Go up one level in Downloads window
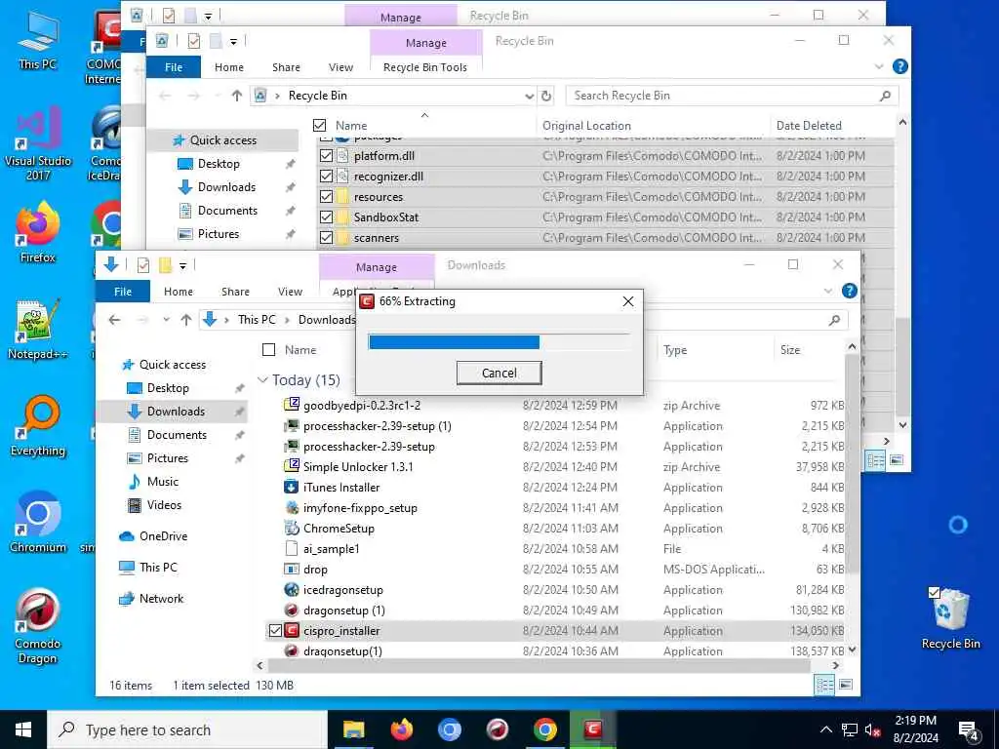The width and height of the screenshot is (999, 749). [x=186, y=320]
